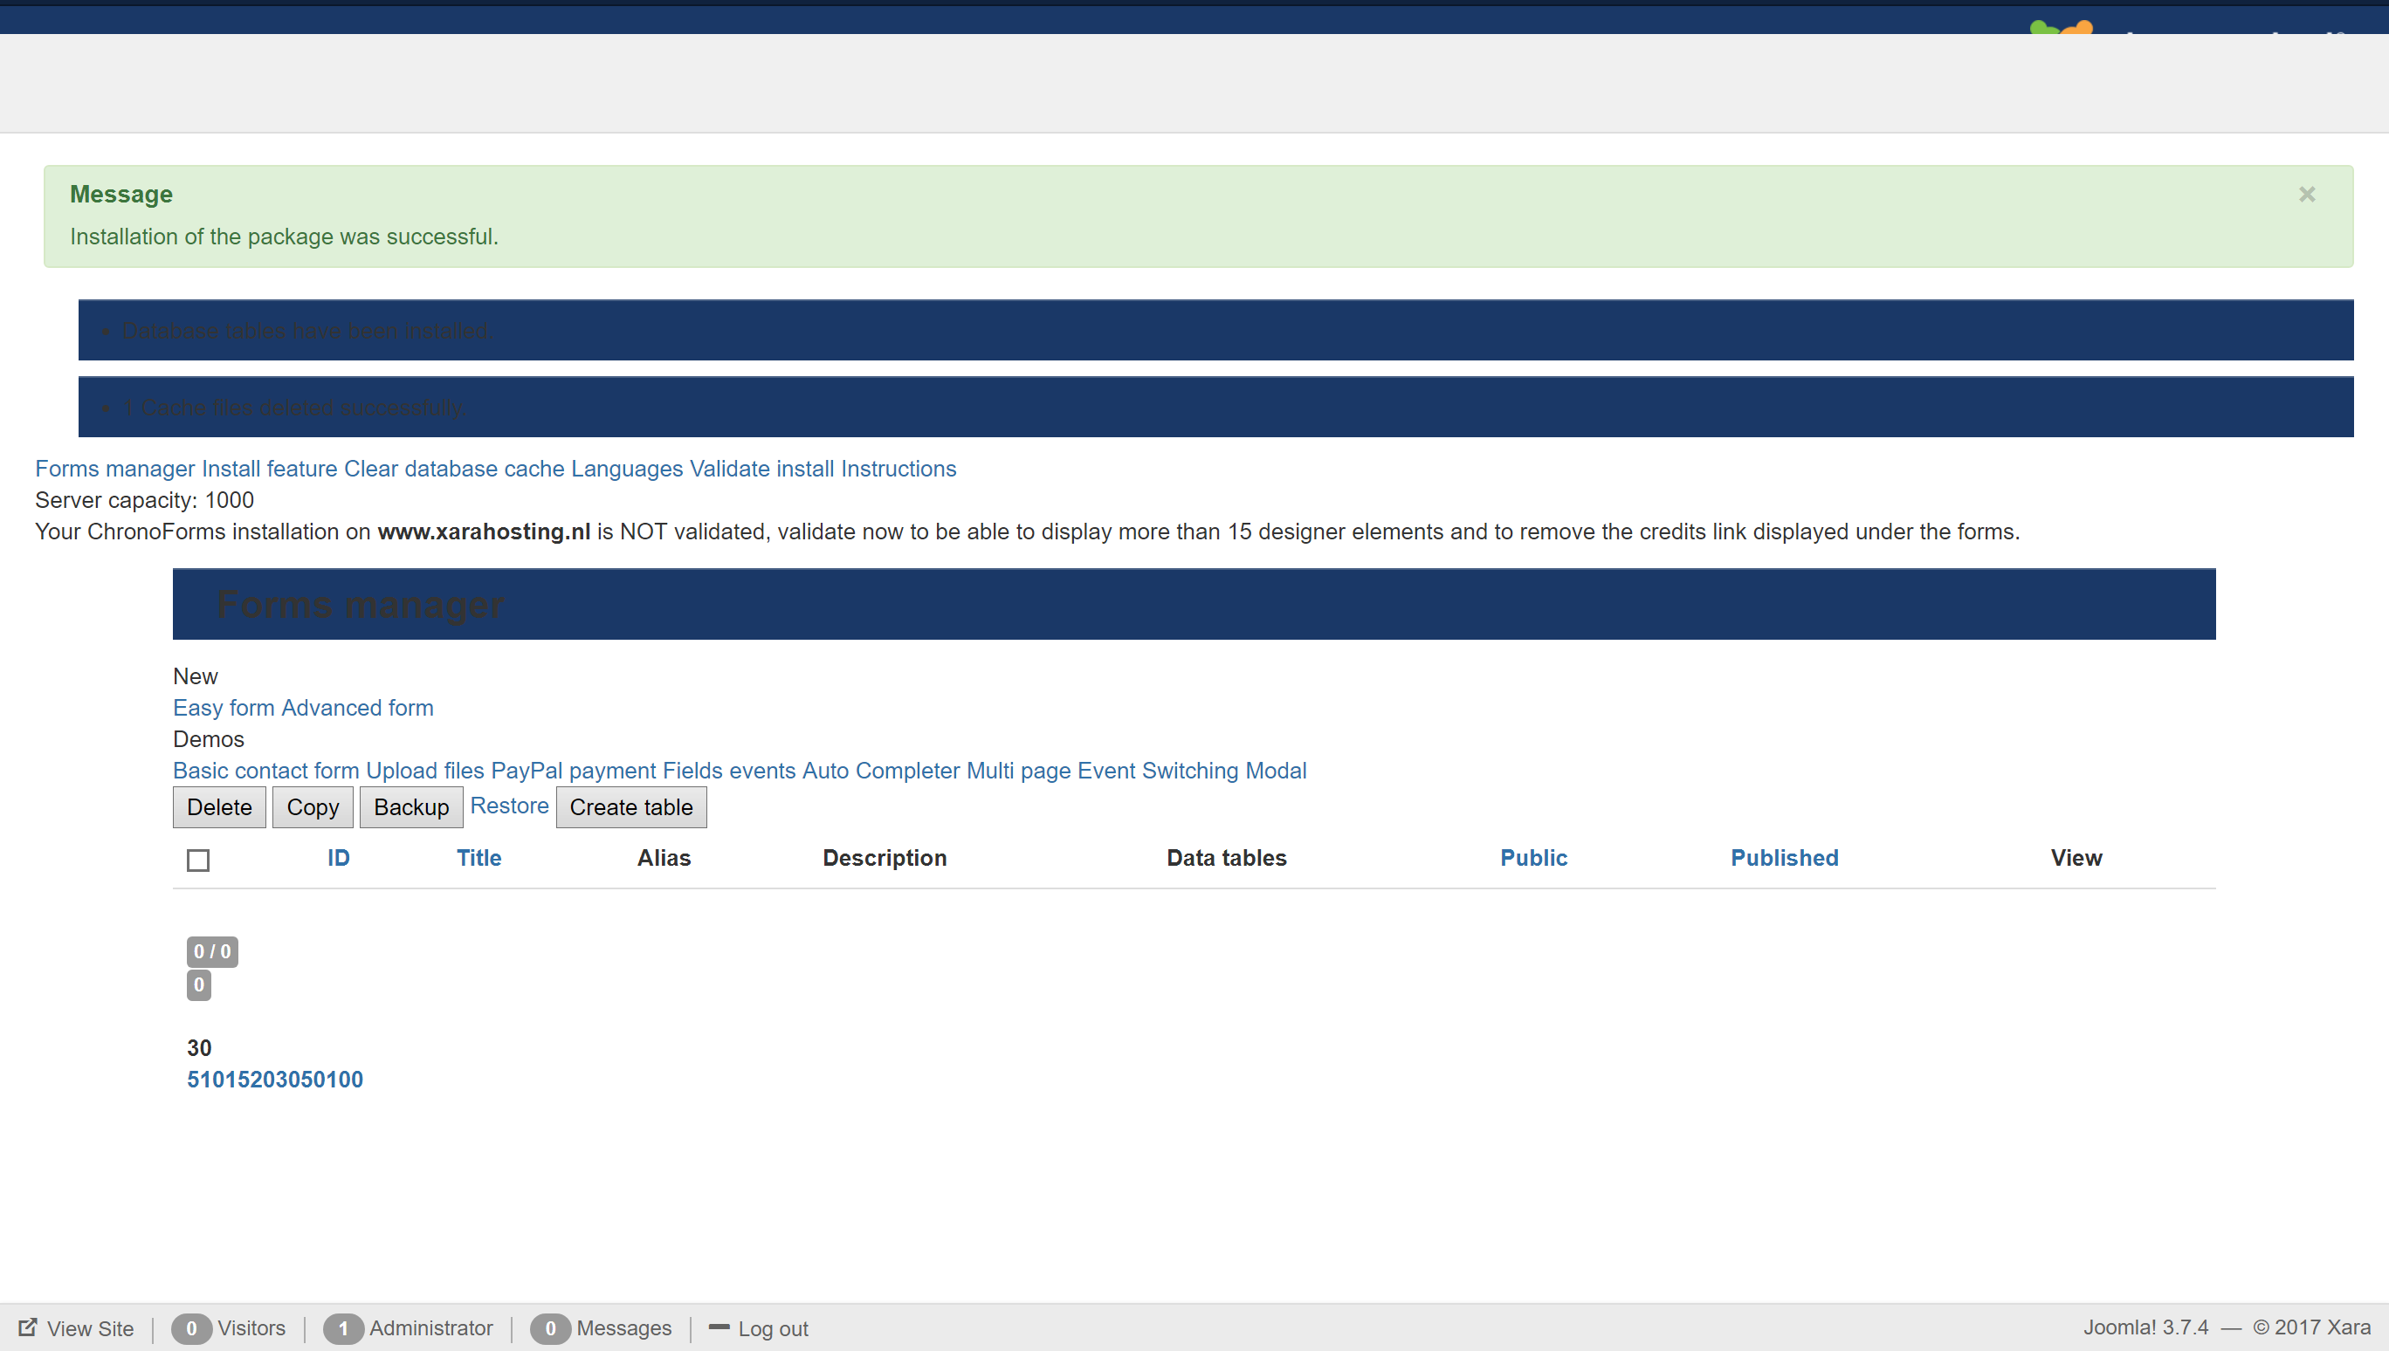This screenshot has width=2389, height=1351.
Task: Click the Validate install link
Action: click(x=762, y=469)
